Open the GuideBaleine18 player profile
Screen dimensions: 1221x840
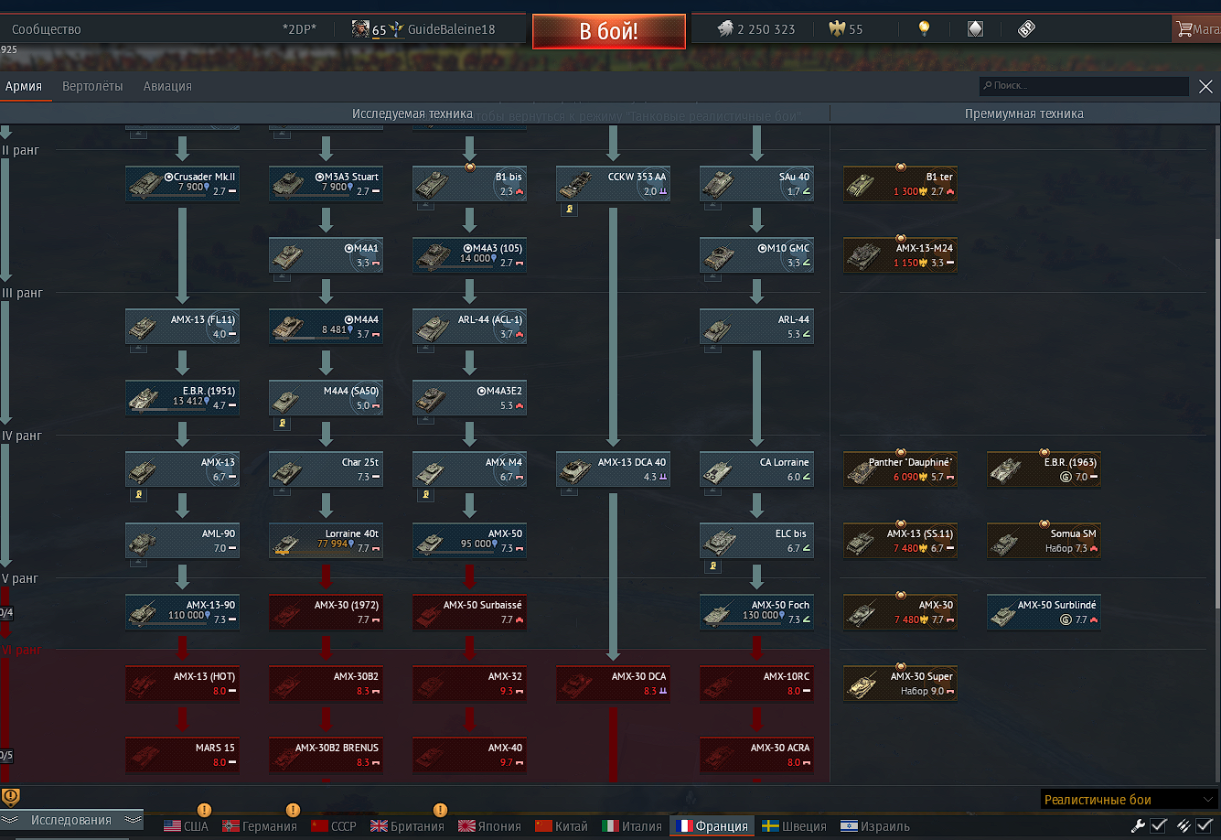[x=451, y=29]
